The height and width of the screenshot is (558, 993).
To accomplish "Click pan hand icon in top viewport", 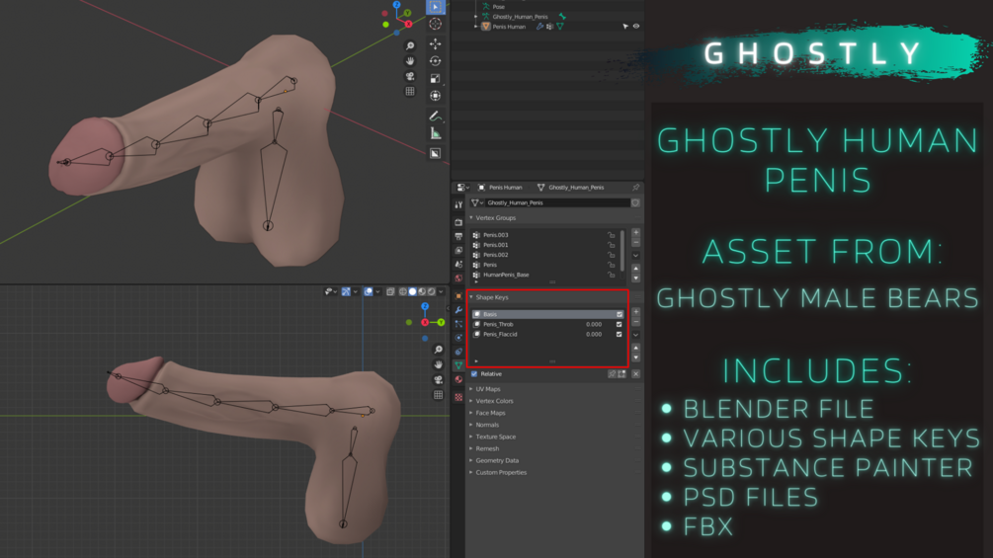I will (410, 60).
